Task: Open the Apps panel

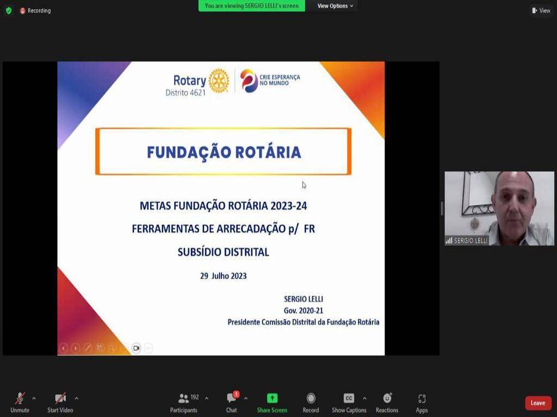Action: [x=422, y=402]
